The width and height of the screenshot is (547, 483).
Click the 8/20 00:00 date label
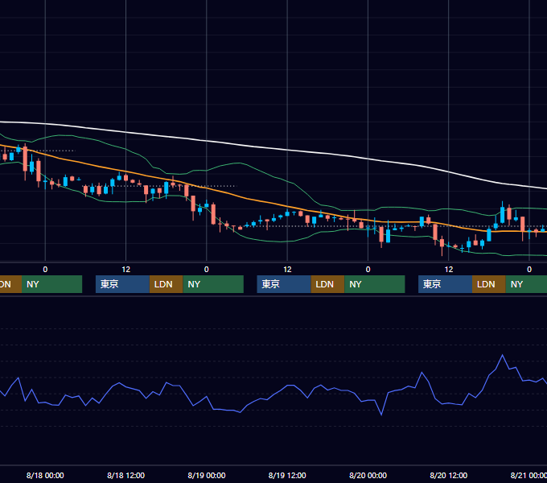tap(368, 475)
